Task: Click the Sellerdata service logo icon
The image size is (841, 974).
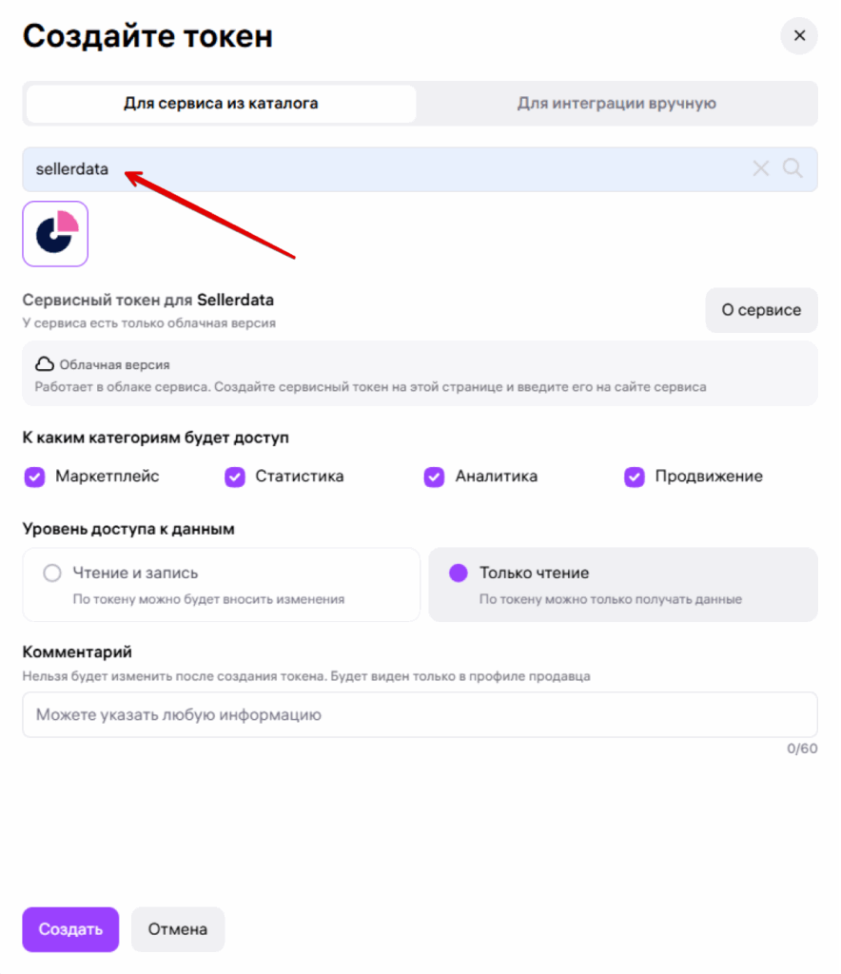Action: [x=55, y=233]
